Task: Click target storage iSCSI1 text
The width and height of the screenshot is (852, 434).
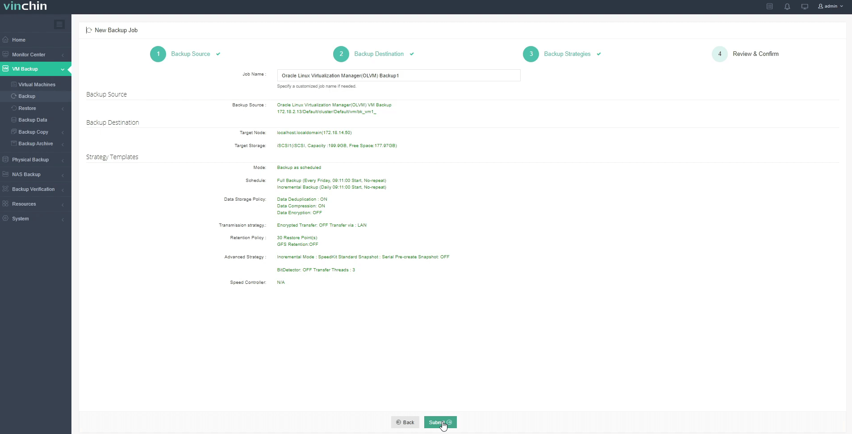Action: (x=337, y=146)
